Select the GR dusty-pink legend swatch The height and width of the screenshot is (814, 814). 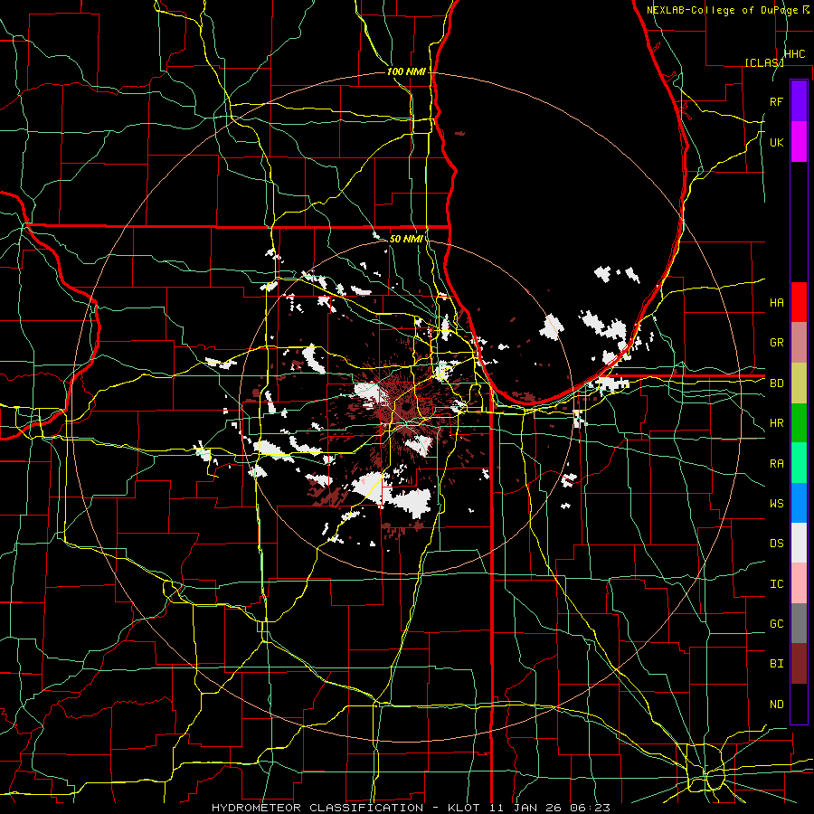coord(799,343)
